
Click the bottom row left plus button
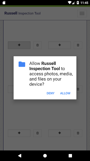coord(19,133)
